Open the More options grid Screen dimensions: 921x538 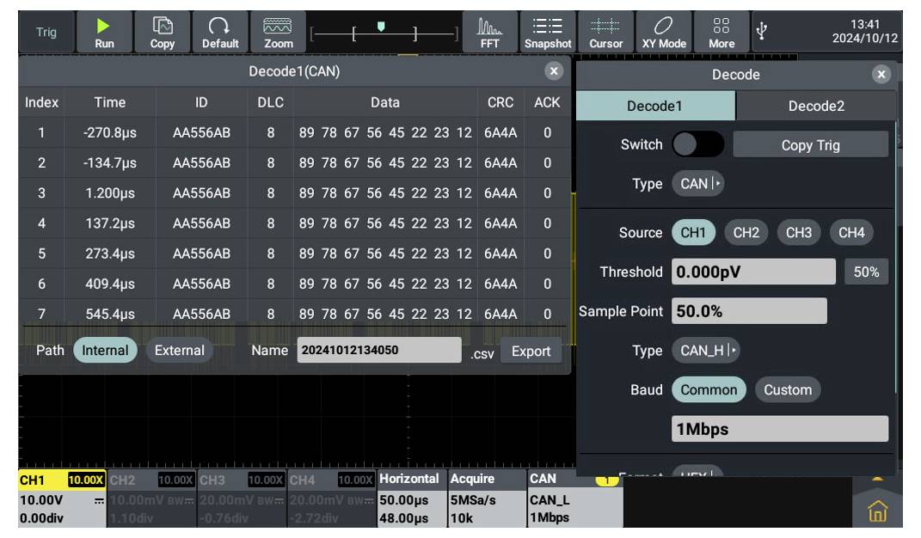click(x=721, y=32)
